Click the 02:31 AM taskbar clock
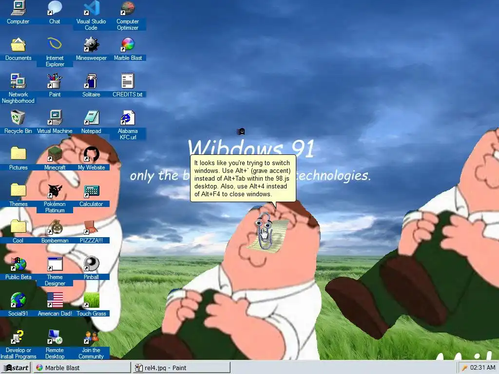Viewport: 499px width, 374px height. coord(482,368)
